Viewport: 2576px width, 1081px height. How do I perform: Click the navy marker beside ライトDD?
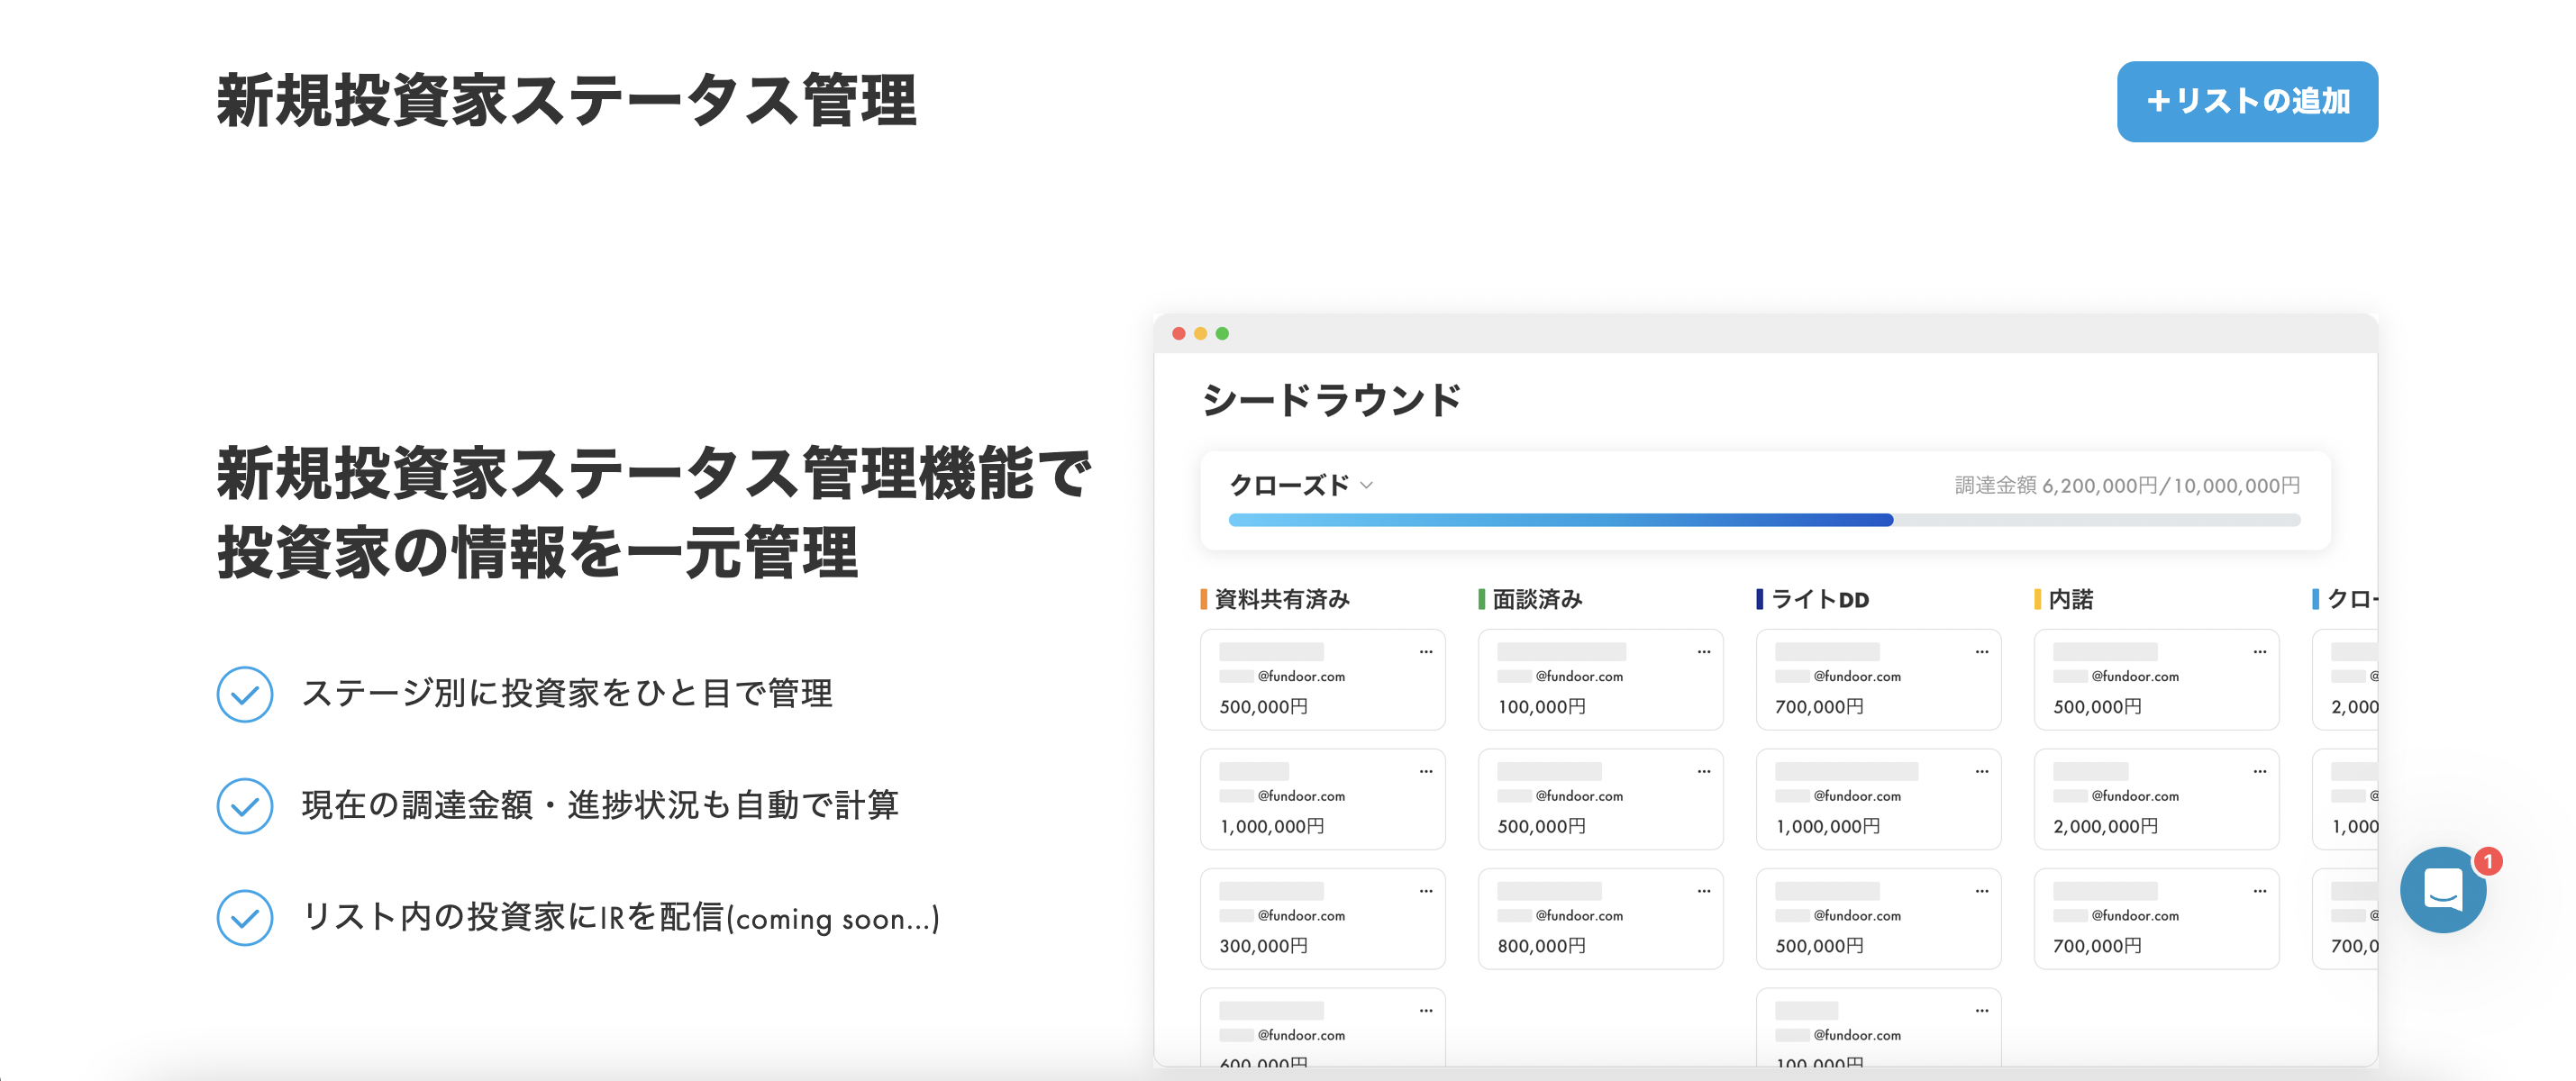pyautogui.click(x=1759, y=599)
